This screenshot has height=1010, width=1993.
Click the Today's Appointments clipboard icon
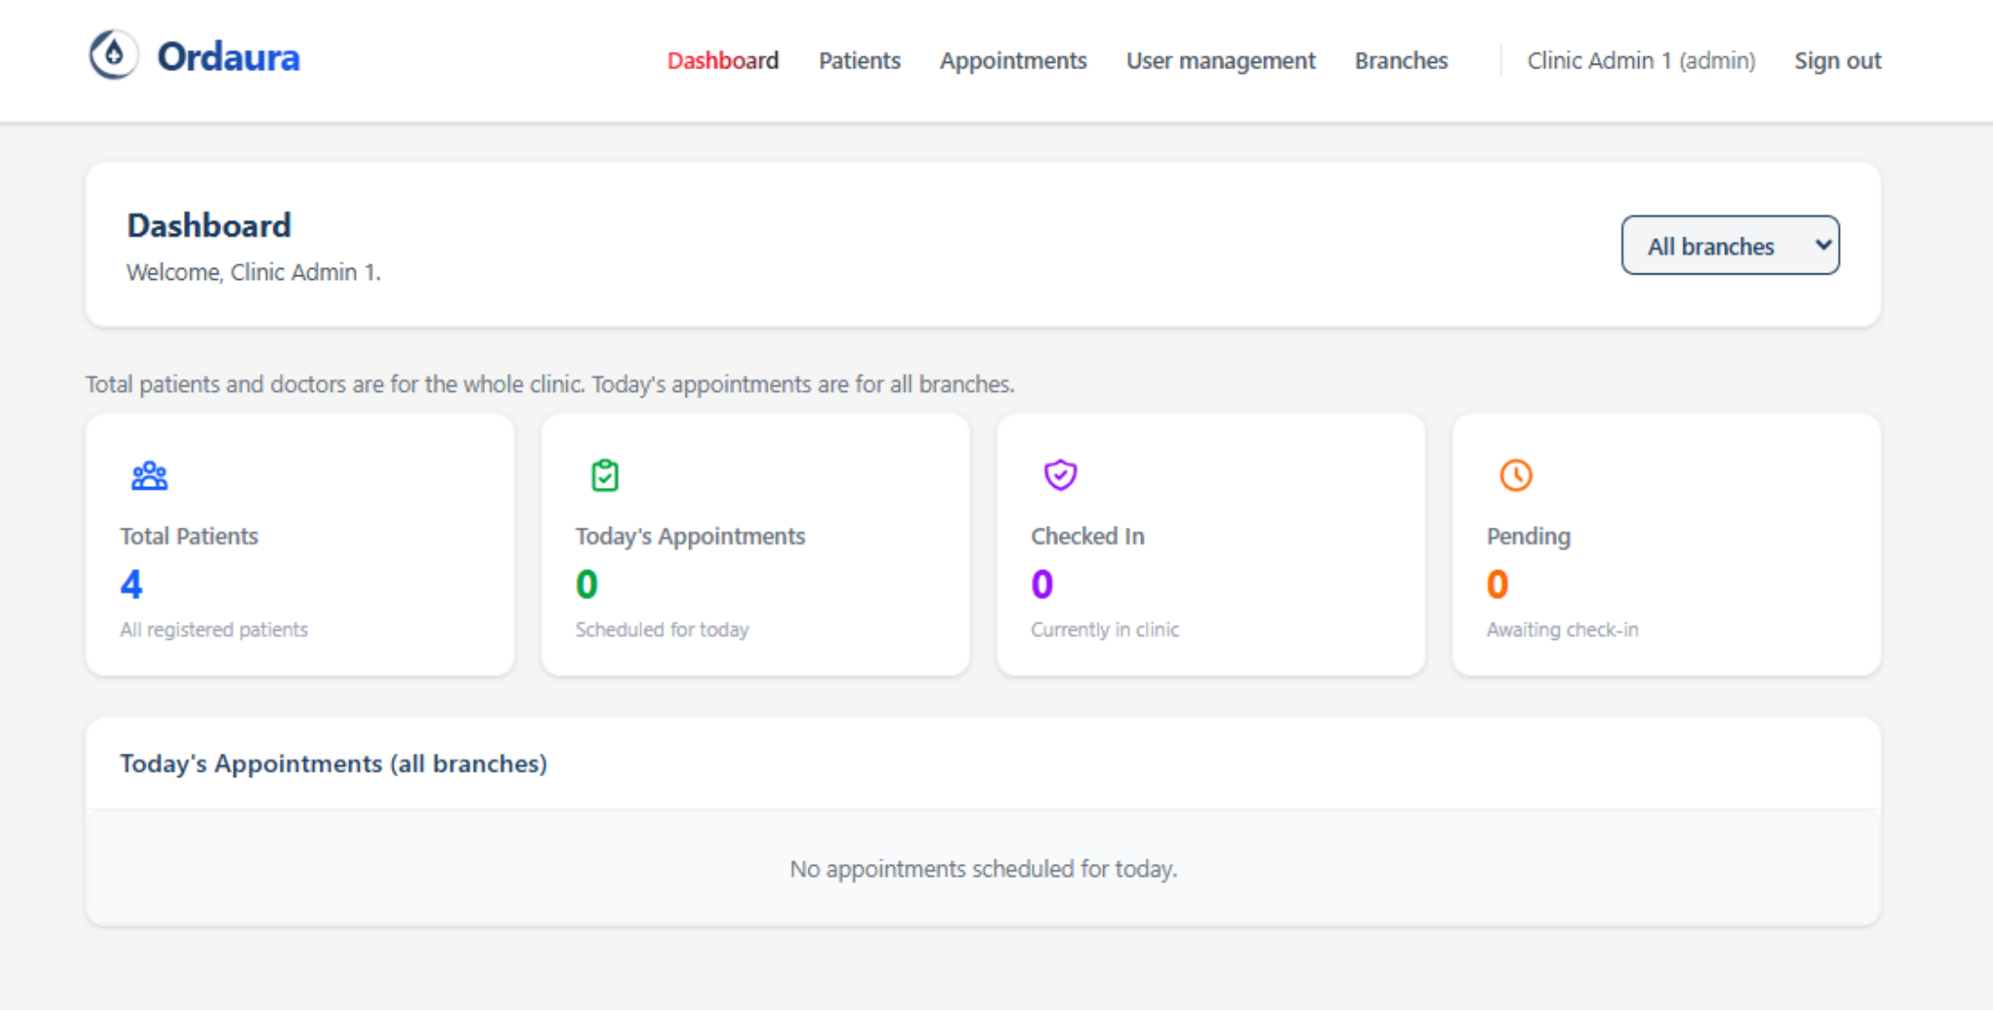[x=605, y=475]
